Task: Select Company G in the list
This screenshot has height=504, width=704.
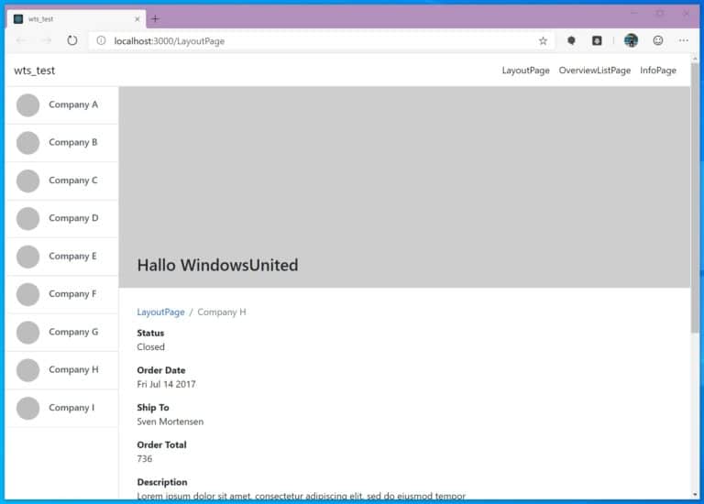Action: [62, 333]
